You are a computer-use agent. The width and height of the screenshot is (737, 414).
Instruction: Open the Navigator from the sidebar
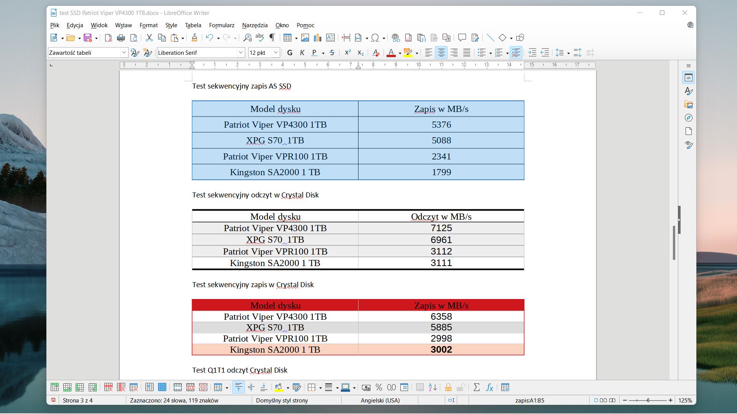(x=689, y=118)
